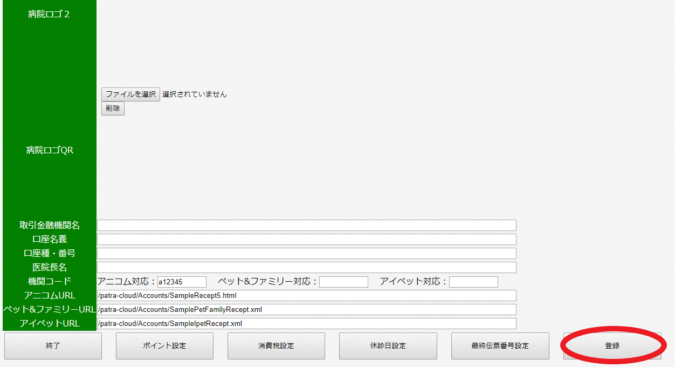
Task: Click the 選択されていません file status text
Action: pos(195,94)
